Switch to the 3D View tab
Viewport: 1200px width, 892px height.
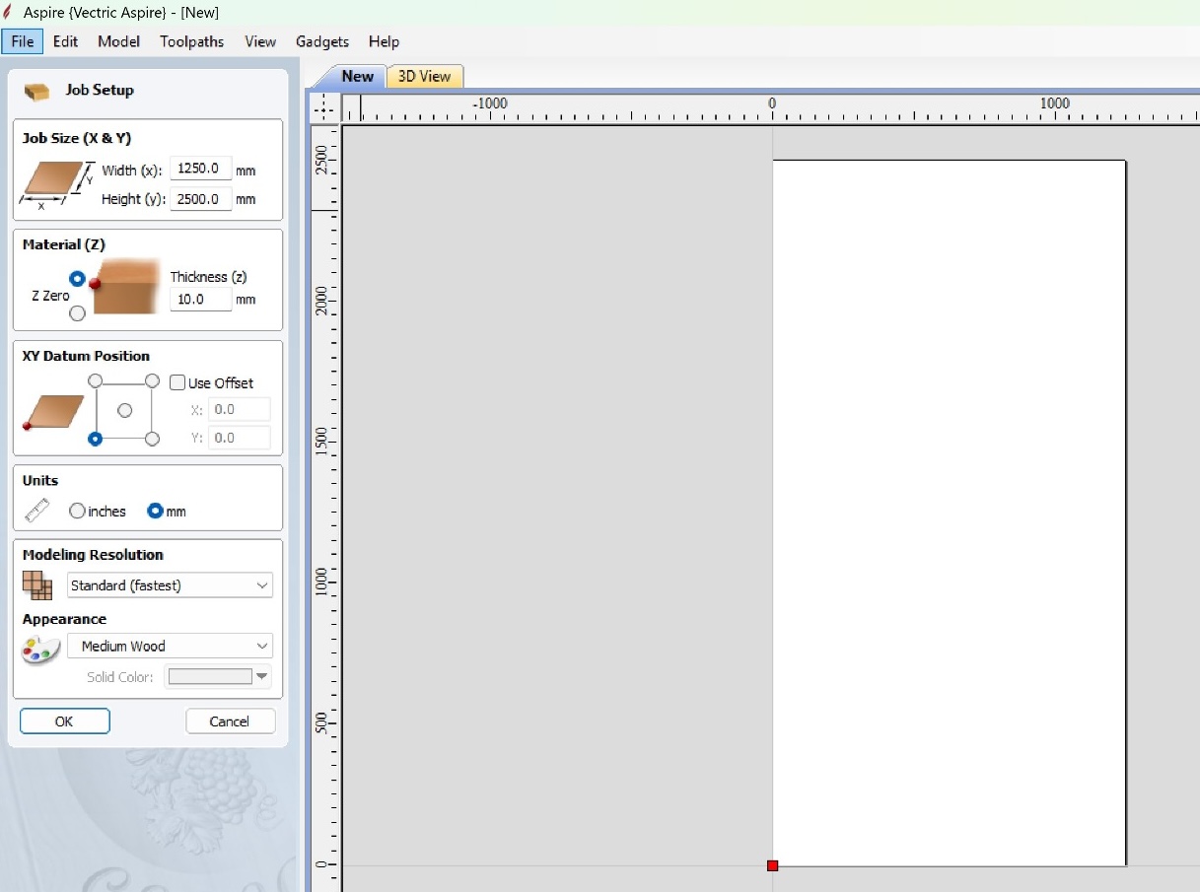424,76
